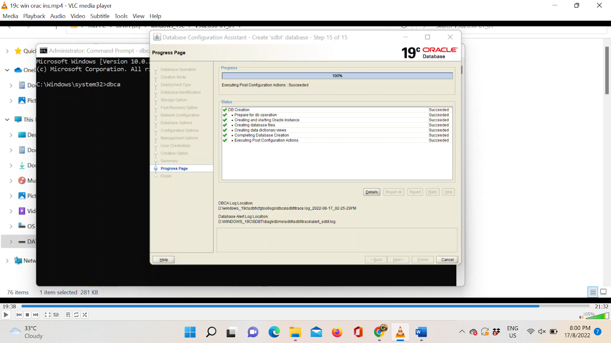Open the VLC Tools menu
This screenshot has height=343, width=611.
pos(121,16)
